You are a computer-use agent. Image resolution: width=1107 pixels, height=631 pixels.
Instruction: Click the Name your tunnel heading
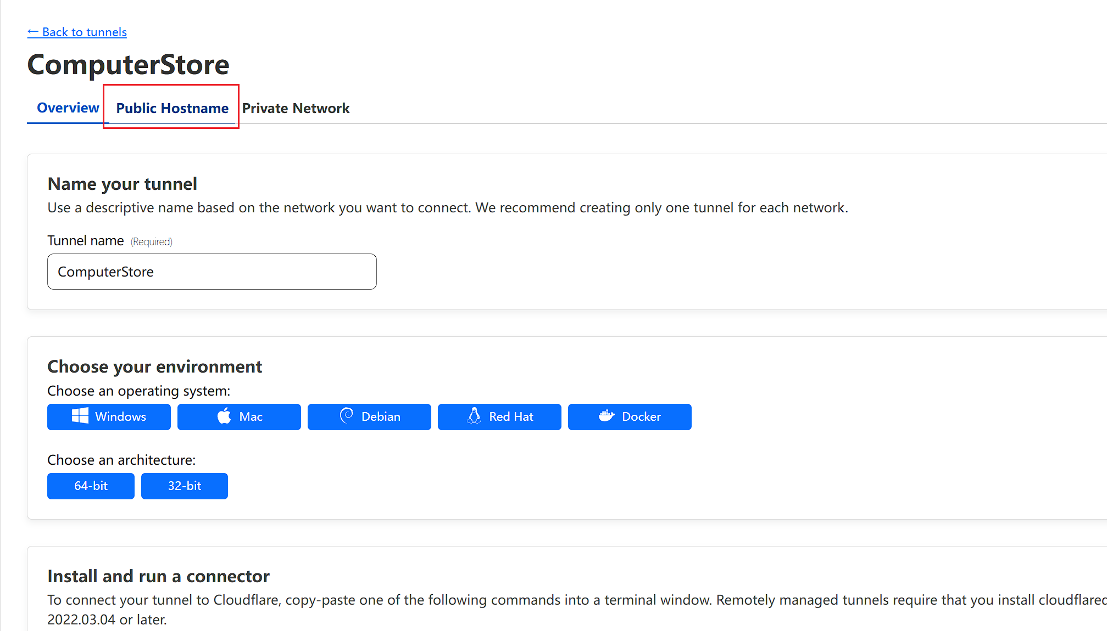coord(122,184)
